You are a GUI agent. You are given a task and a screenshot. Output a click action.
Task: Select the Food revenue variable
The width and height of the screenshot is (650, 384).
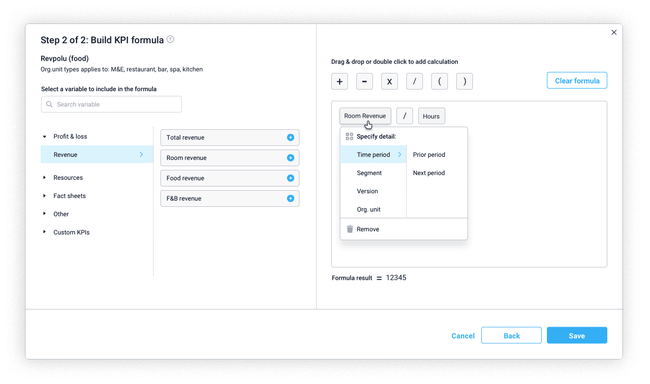(x=230, y=178)
